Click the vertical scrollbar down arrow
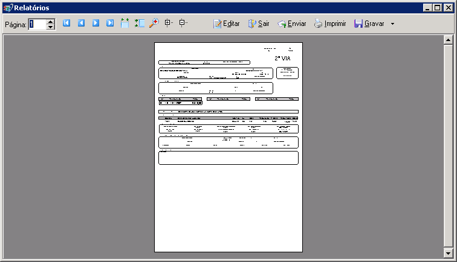Image resolution: width=457 pixels, height=262 pixels. click(449, 254)
